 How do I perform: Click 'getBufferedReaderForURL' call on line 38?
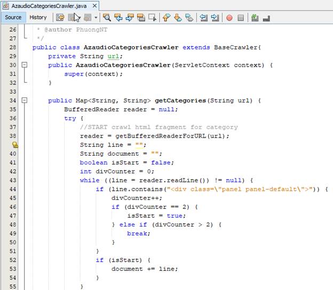pyautogui.click(x=161, y=136)
